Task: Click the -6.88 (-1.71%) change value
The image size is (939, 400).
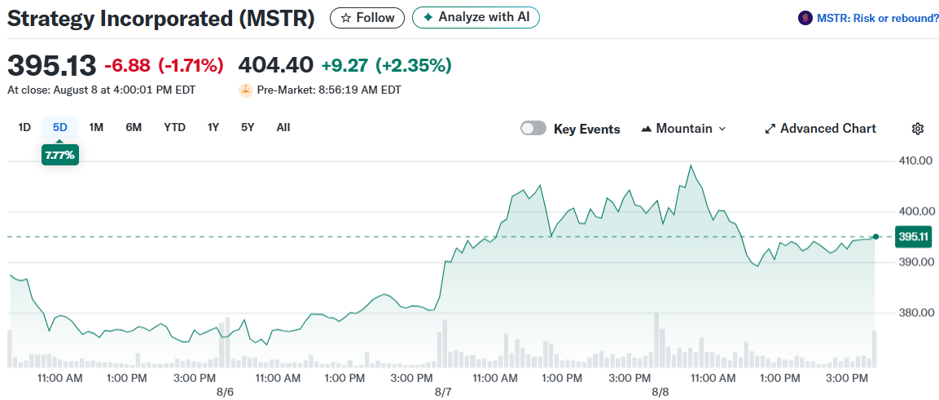Action: point(164,65)
